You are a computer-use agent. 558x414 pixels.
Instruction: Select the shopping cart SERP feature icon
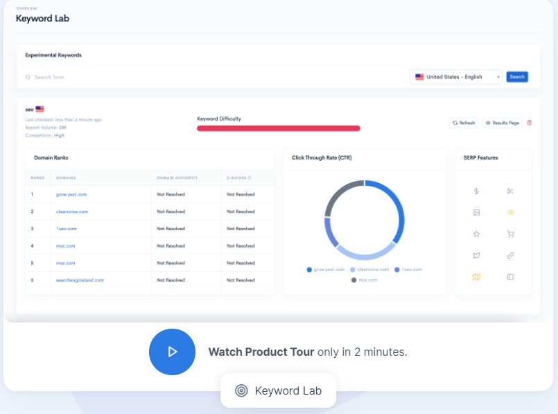510,234
